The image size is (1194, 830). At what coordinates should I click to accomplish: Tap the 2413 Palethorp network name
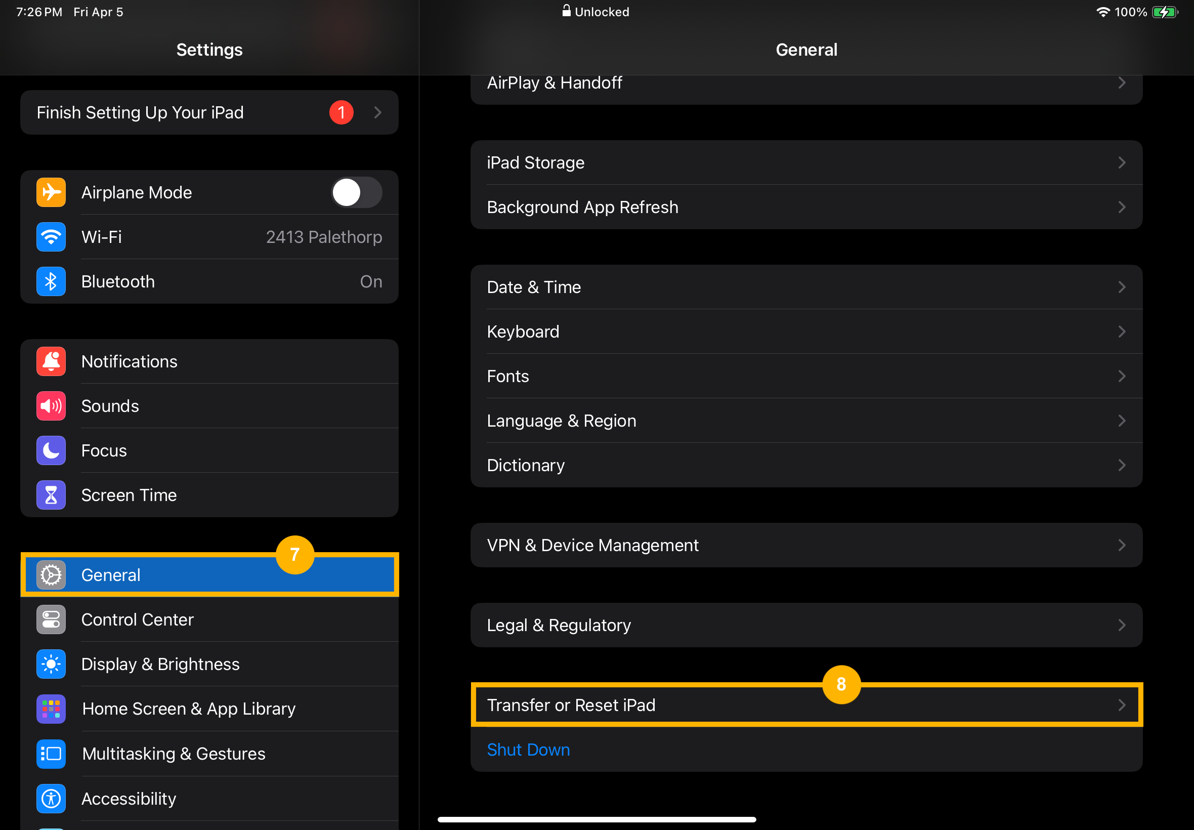coord(324,237)
